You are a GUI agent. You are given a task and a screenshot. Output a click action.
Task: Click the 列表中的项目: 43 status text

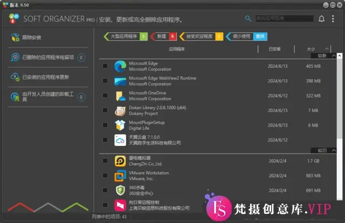[109, 217]
